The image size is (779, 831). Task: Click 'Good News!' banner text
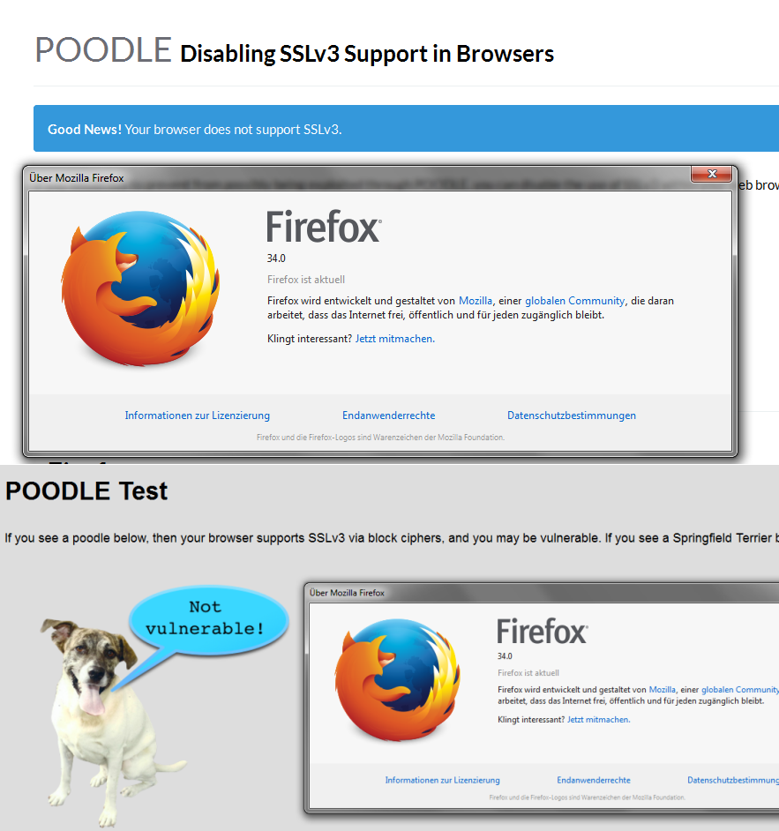click(85, 130)
